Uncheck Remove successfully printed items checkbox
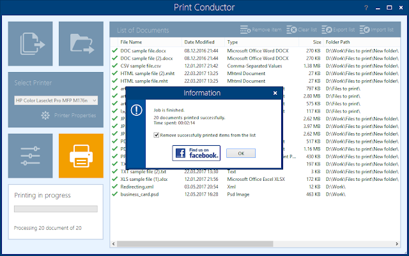The height and width of the screenshot is (256, 409). tap(156, 135)
